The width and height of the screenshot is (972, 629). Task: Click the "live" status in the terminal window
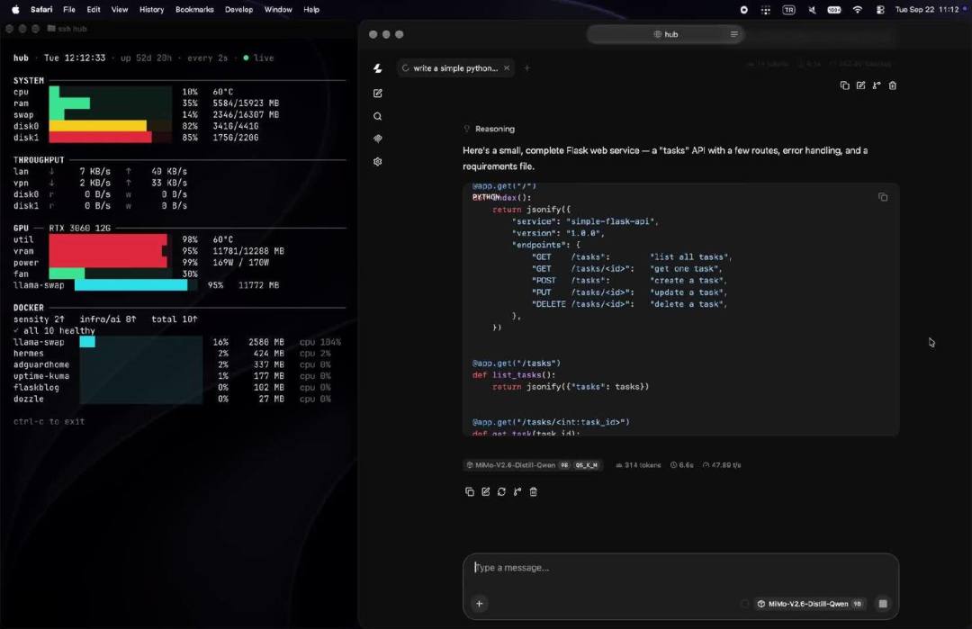click(258, 58)
